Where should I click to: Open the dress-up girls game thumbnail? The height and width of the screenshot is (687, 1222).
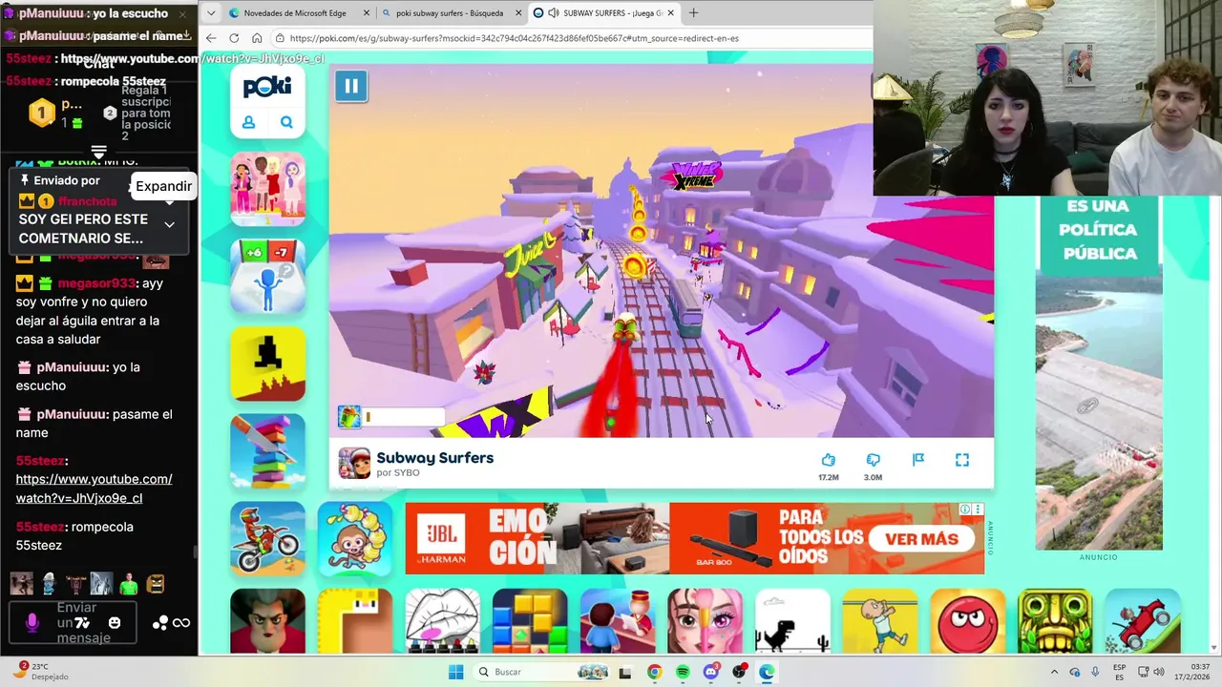(x=267, y=188)
